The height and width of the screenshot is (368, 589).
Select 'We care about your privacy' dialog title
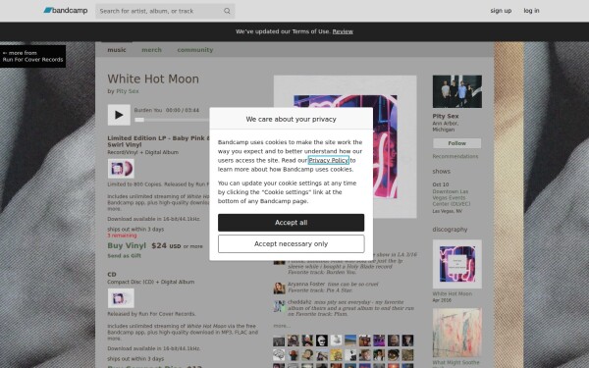[x=291, y=119]
